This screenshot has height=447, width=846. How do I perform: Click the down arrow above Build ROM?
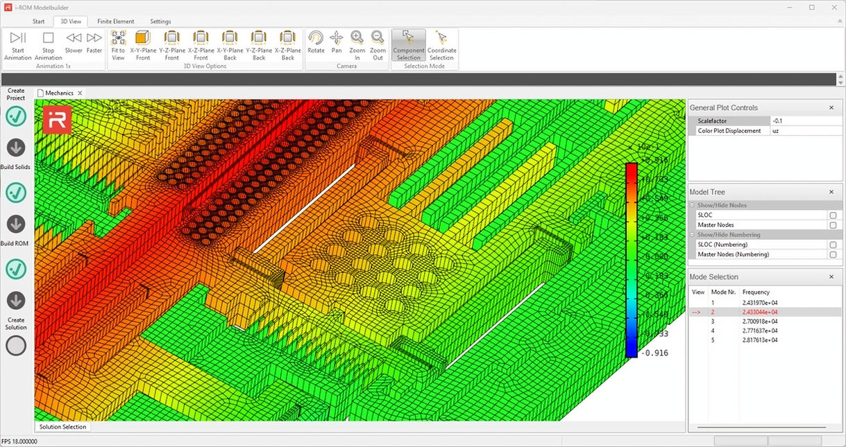(x=16, y=224)
